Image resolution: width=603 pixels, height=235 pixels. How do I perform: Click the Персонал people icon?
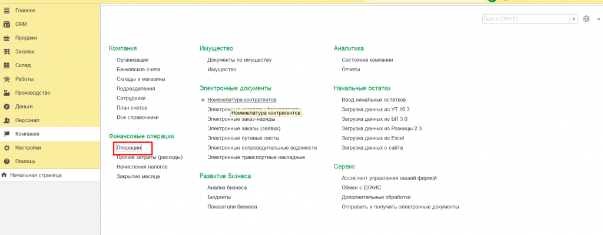tap(6, 120)
